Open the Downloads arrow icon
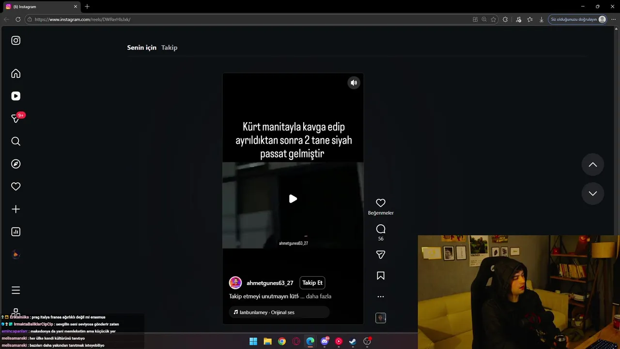Image resolution: width=620 pixels, height=349 pixels. (x=542, y=19)
